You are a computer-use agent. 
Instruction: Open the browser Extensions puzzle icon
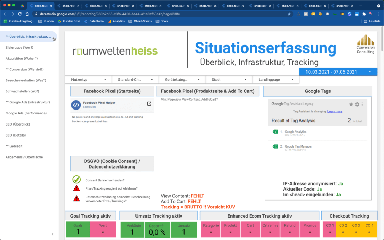tap(363, 14)
